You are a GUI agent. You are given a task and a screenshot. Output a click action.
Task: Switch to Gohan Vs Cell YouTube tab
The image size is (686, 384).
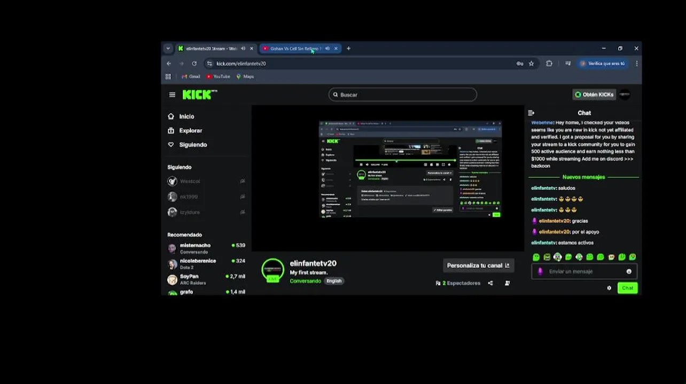click(294, 49)
